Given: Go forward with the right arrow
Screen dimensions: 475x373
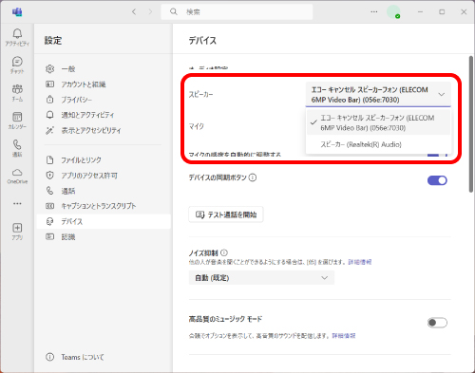Looking at the screenshot, I should (x=150, y=12).
